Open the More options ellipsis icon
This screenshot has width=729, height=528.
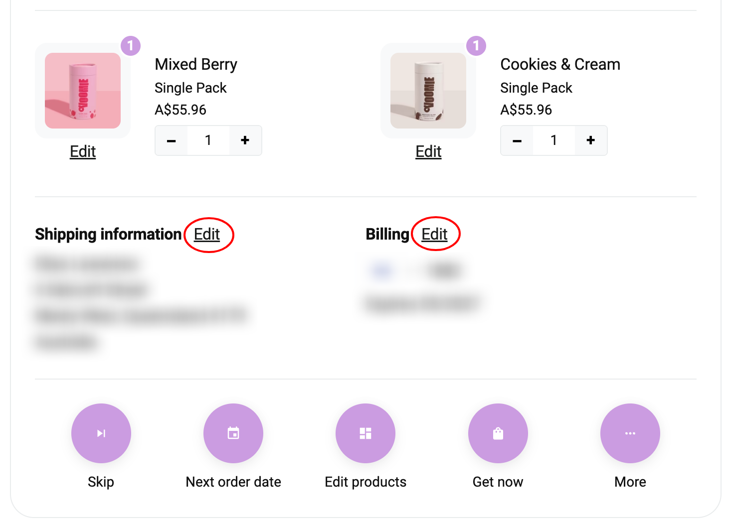[630, 433]
